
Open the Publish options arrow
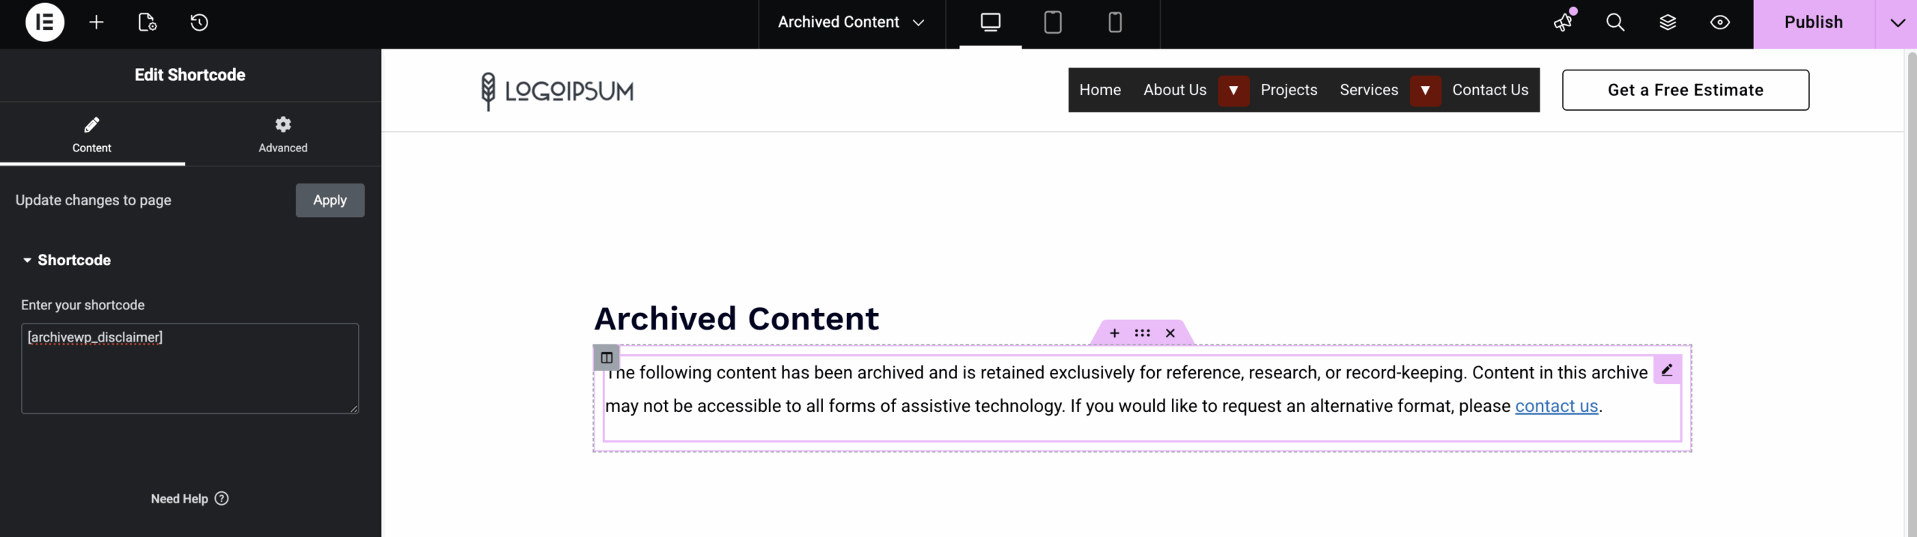(1897, 22)
